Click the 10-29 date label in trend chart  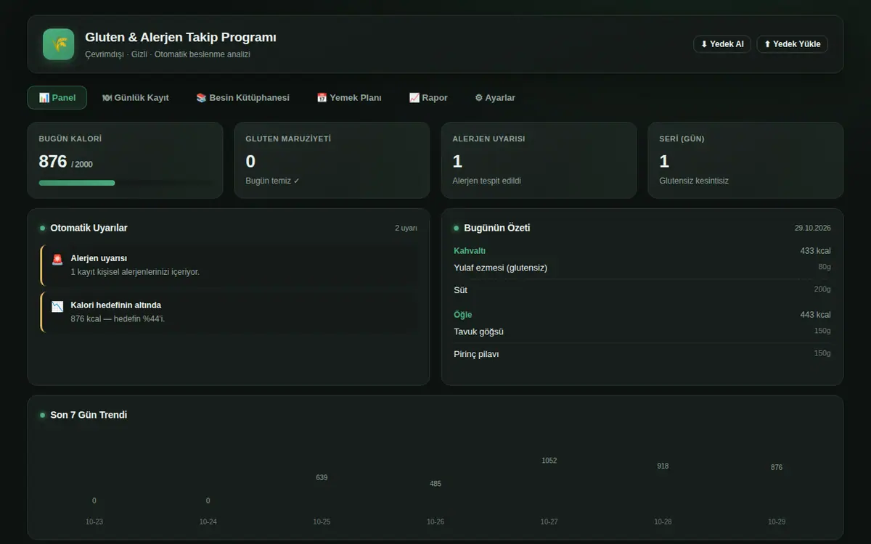coord(777,522)
